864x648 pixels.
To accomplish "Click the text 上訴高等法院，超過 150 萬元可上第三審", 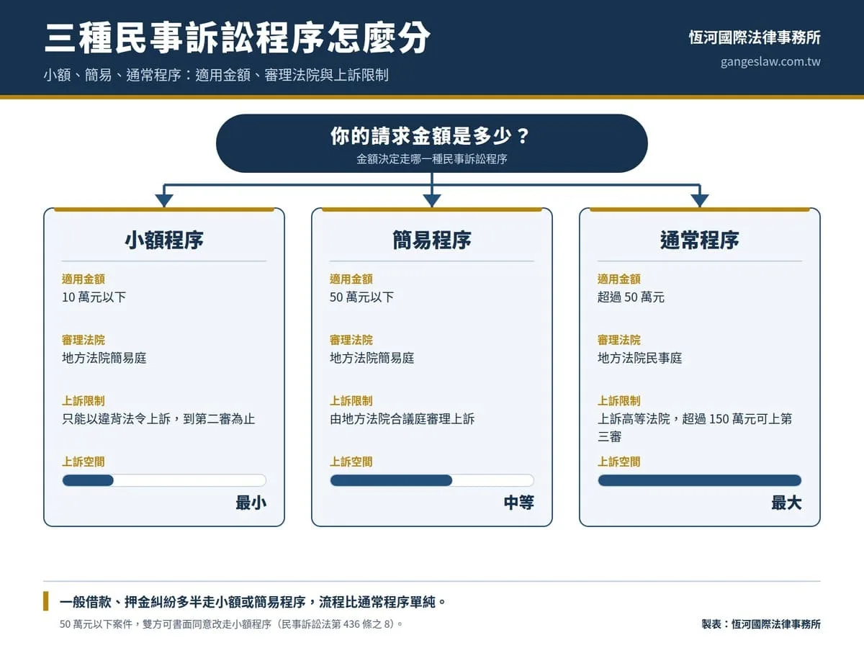I will coord(695,428).
